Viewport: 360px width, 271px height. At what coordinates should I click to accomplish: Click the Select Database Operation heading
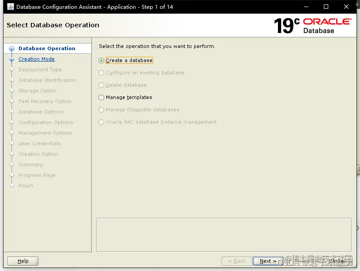(x=53, y=25)
